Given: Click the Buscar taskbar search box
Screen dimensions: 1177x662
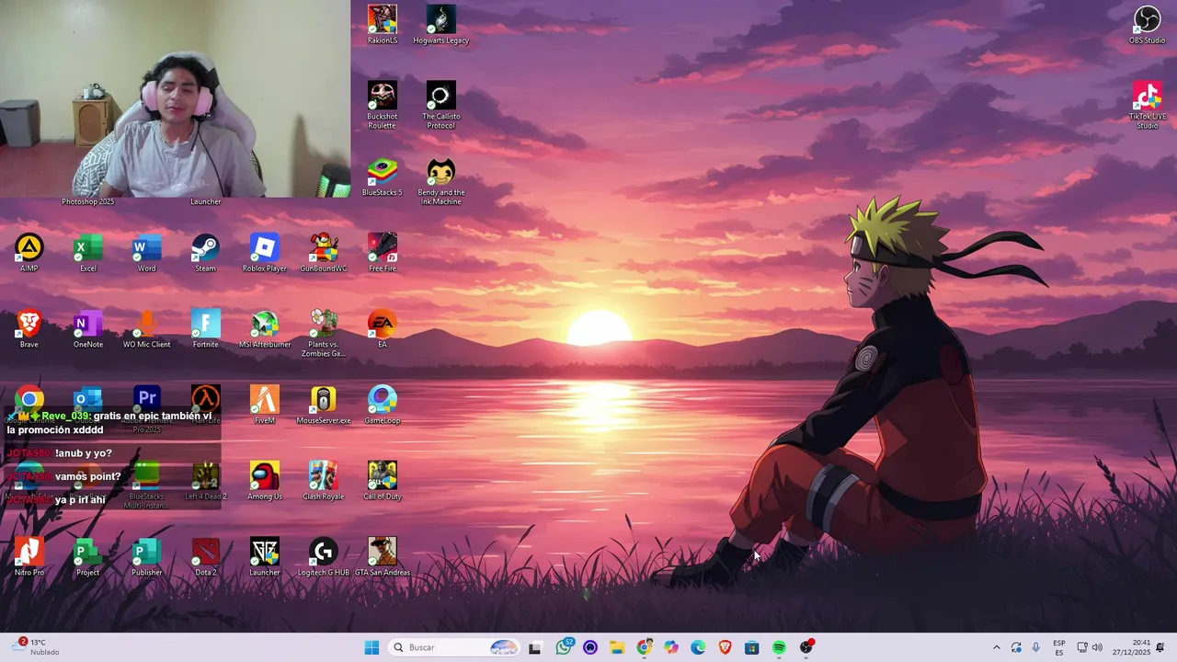Looking at the screenshot, I should pyautogui.click(x=455, y=647).
